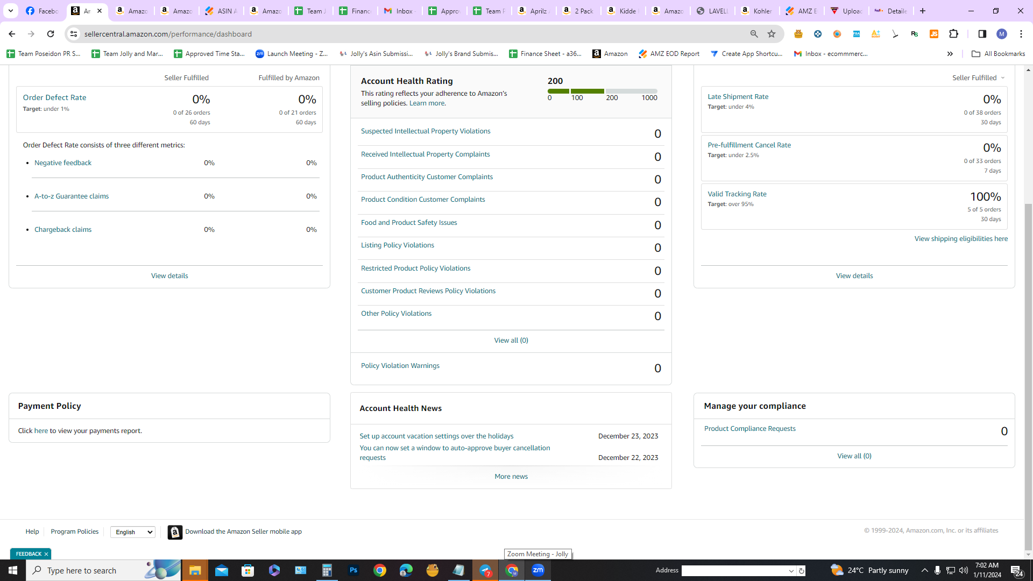Open the tab search dropdown arrow
The height and width of the screenshot is (581, 1033).
[10, 11]
